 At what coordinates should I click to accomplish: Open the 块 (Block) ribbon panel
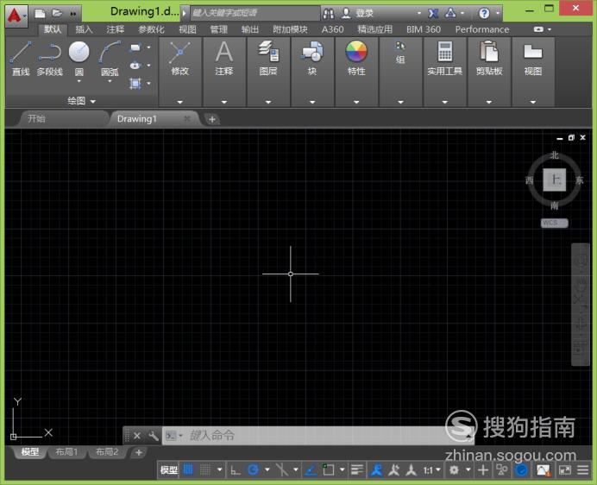[x=312, y=72]
